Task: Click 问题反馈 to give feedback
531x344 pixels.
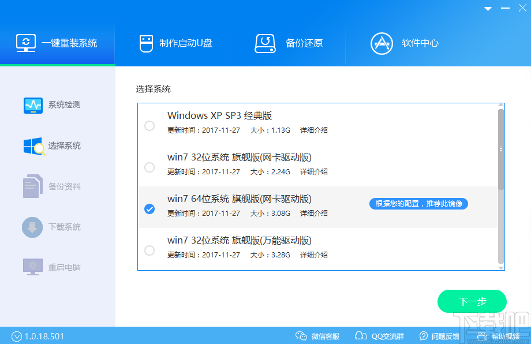Action: pos(442,335)
